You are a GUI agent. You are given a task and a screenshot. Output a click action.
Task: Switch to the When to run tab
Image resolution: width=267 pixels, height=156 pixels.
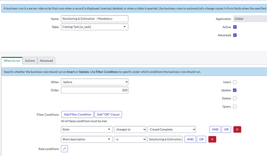tap(12, 61)
